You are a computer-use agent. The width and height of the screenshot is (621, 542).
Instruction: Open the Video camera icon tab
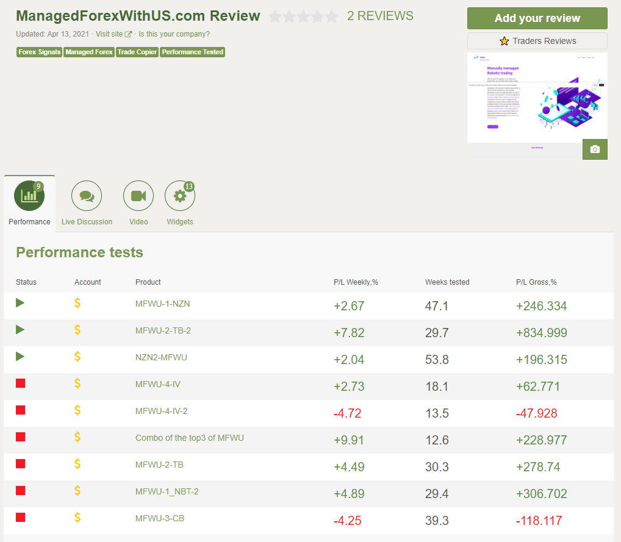click(138, 196)
